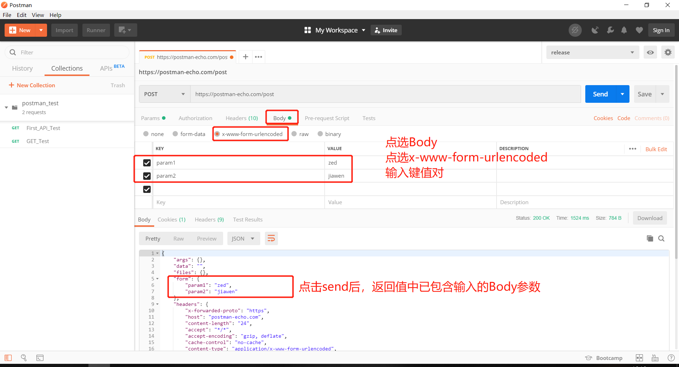Click the blue Send button
Viewport: 679px width, 367px height.
[x=600, y=94]
